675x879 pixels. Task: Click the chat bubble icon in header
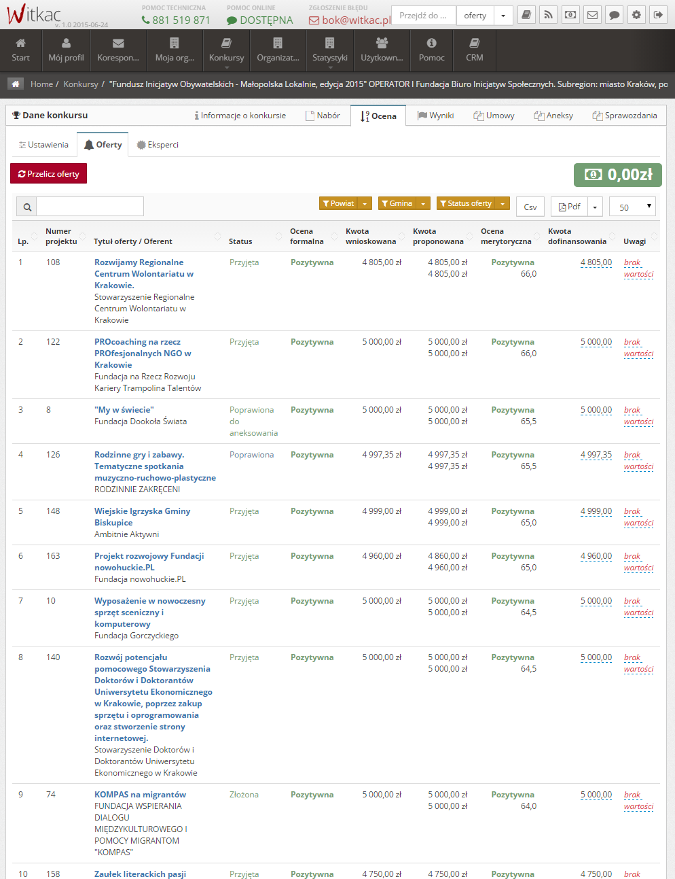pos(614,15)
